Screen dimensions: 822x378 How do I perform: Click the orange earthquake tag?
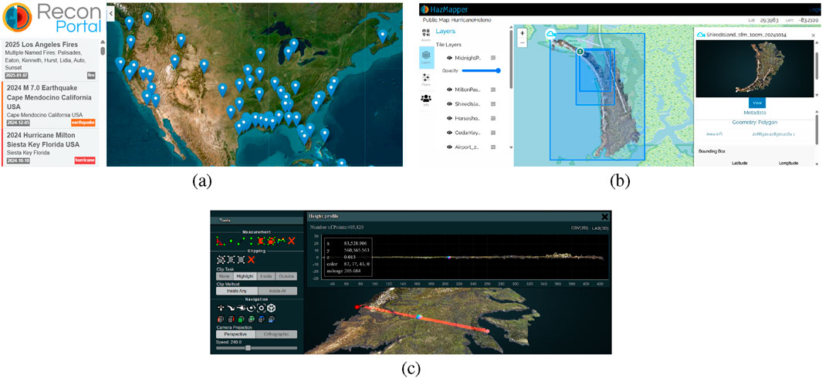[83, 123]
